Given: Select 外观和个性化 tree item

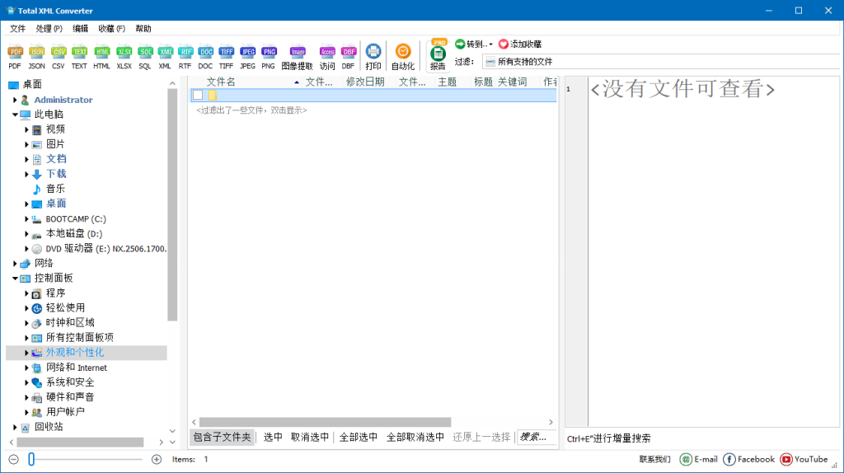Looking at the screenshot, I should pyautogui.click(x=75, y=353).
